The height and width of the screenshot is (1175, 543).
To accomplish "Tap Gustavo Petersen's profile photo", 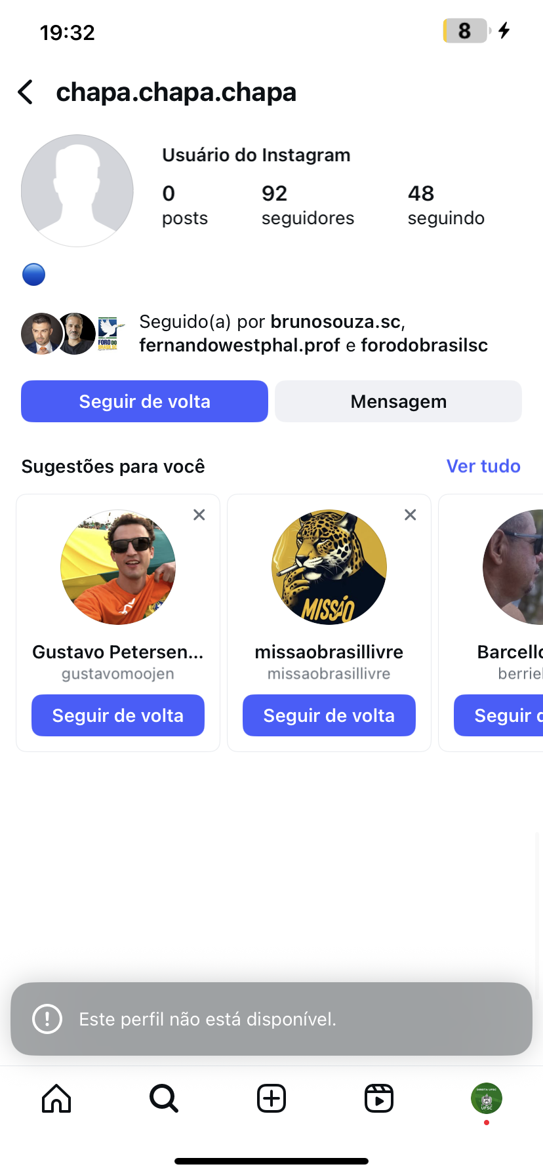I will (x=118, y=567).
